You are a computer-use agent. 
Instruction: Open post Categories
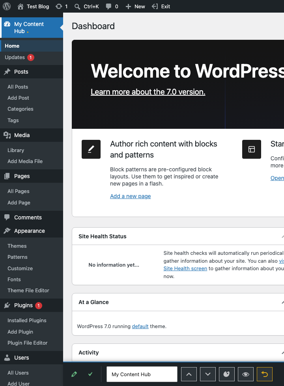tap(21, 109)
